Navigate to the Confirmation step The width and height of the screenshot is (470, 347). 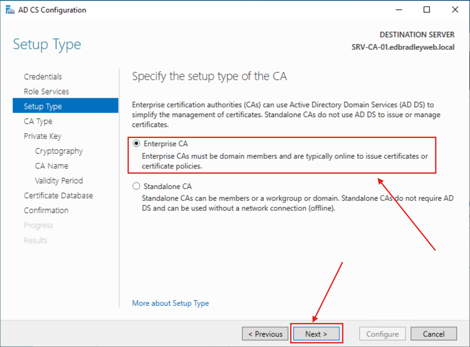click(46, 210)
